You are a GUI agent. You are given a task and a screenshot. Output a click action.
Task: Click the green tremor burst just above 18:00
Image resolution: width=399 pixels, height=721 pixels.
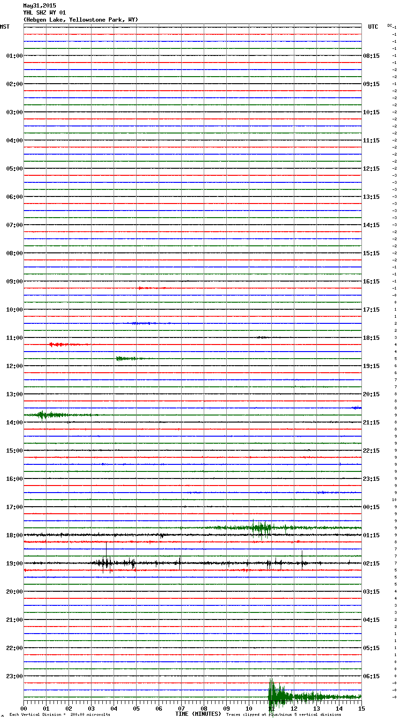click(x=261, y=527)
